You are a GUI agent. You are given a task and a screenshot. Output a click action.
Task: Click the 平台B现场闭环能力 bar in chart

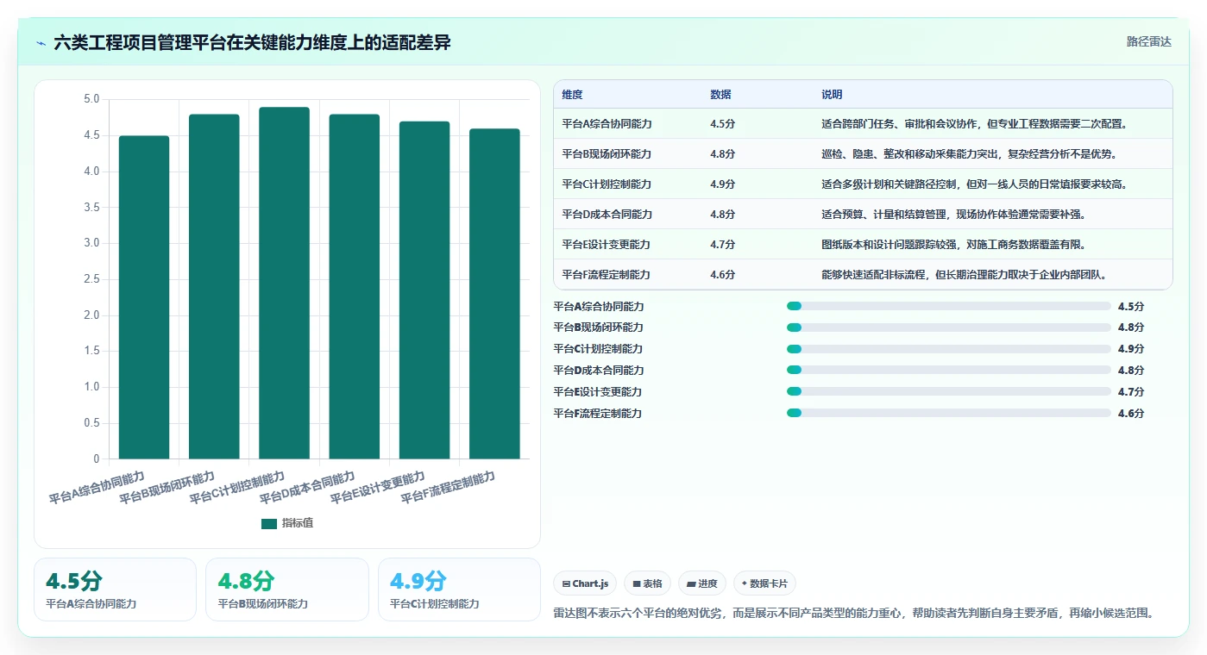coord(214,286)
